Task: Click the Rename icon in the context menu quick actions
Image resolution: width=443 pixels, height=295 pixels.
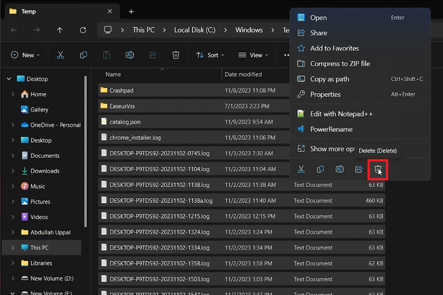Action: [339, 169]
